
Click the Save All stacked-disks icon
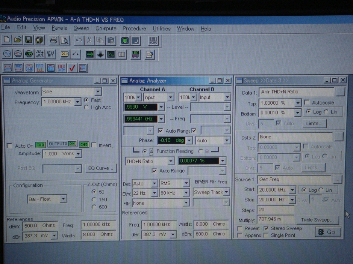(39, 40)
